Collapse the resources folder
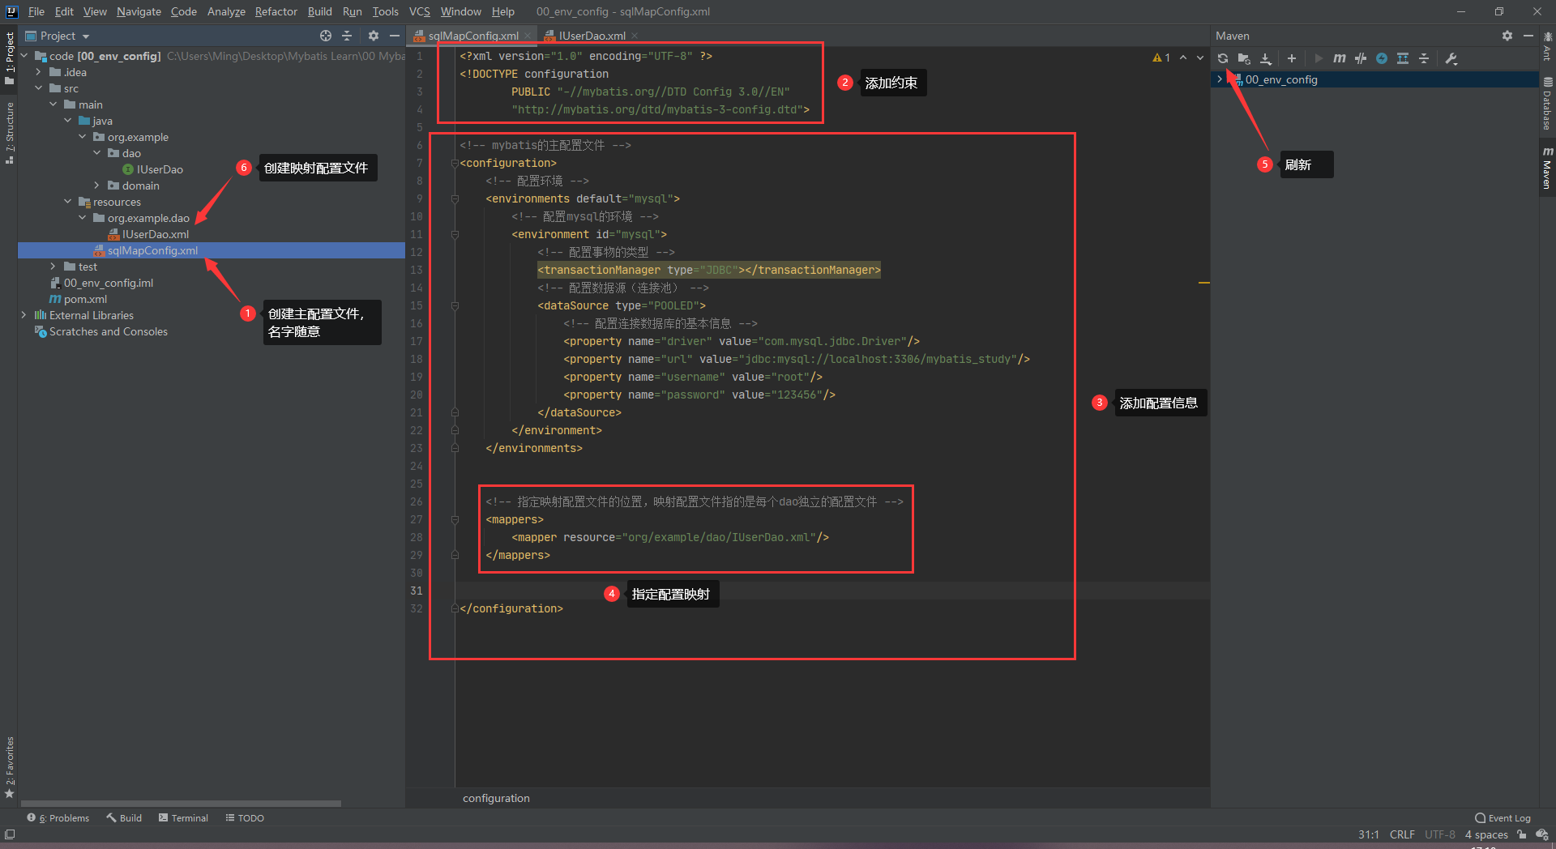Image resolution: width=1556 pixels, height=849 pixels. [x=68, y=202]
